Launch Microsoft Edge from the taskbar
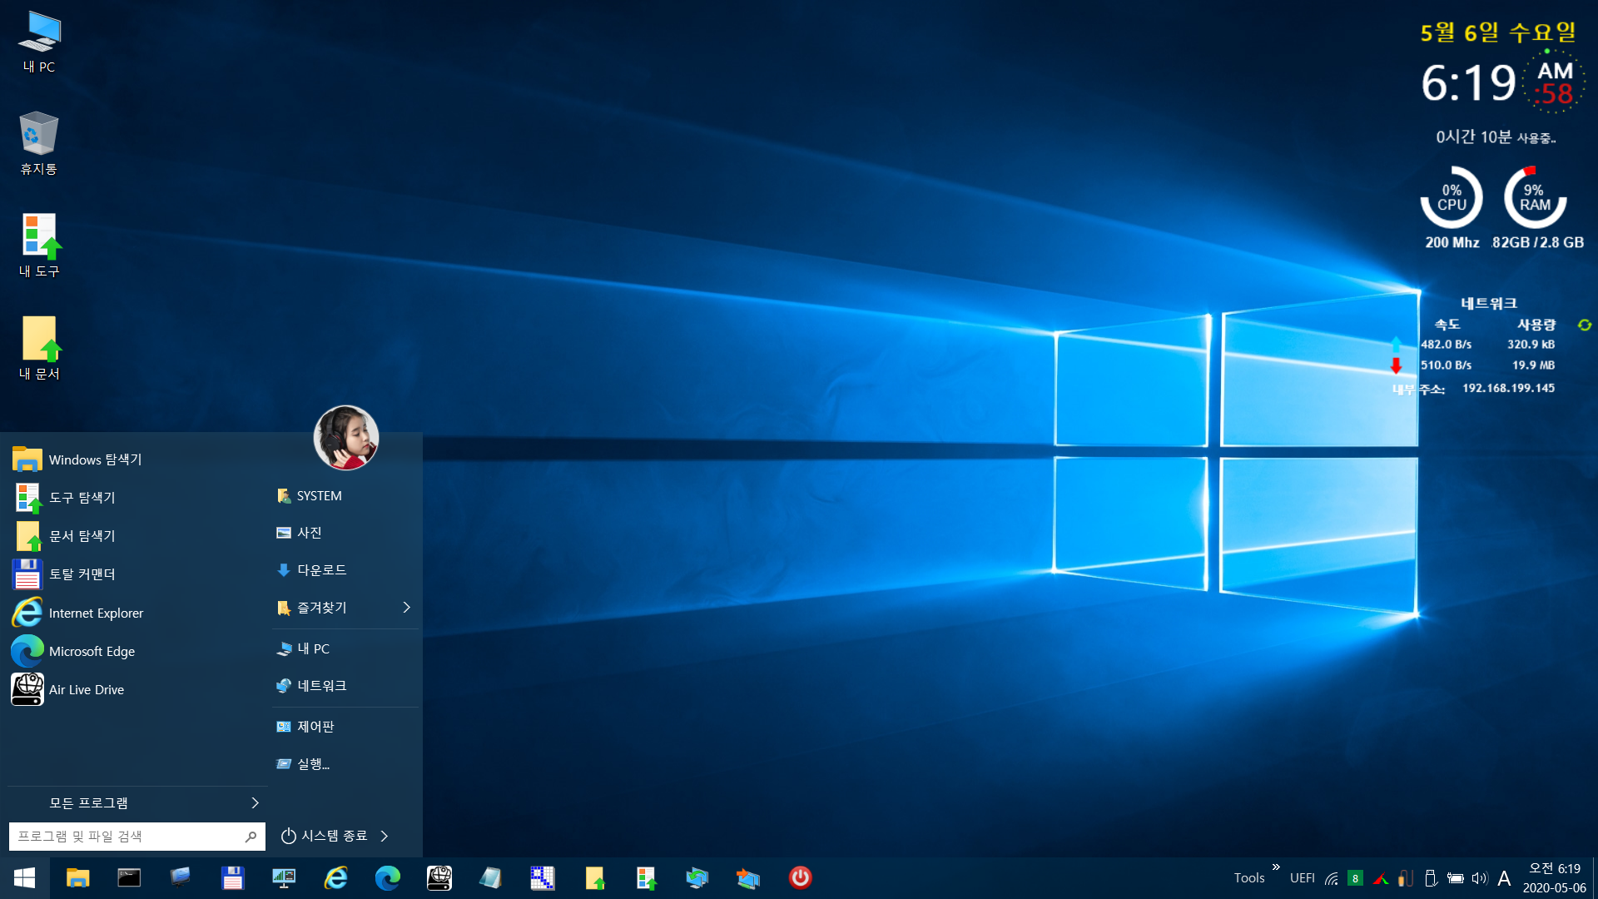Viewport: 1598px width, 899px height. click(x=388, y=877)
